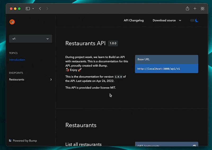
Task: Open the v1 version dropdown
Action: (30, 39)
